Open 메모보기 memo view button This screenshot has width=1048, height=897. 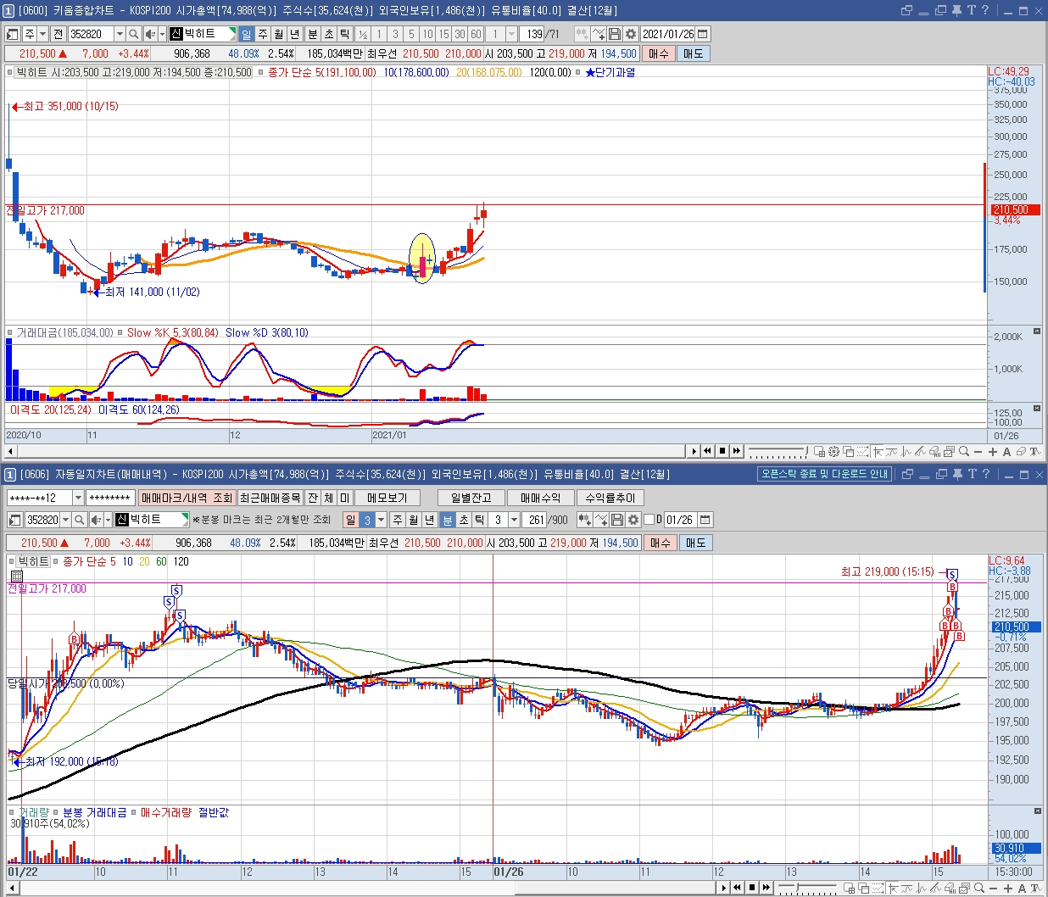(387, 498)
